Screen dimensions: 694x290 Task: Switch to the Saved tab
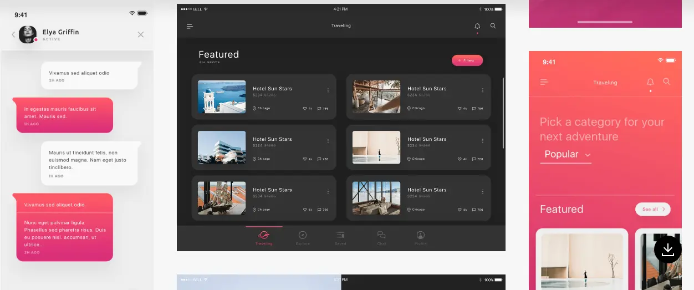click(340, 238)
